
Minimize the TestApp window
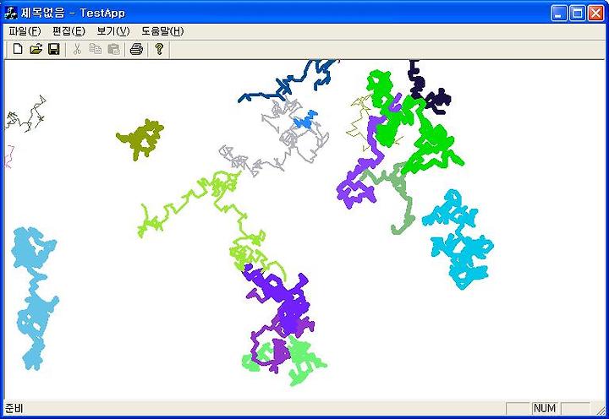tap(559, 14)
